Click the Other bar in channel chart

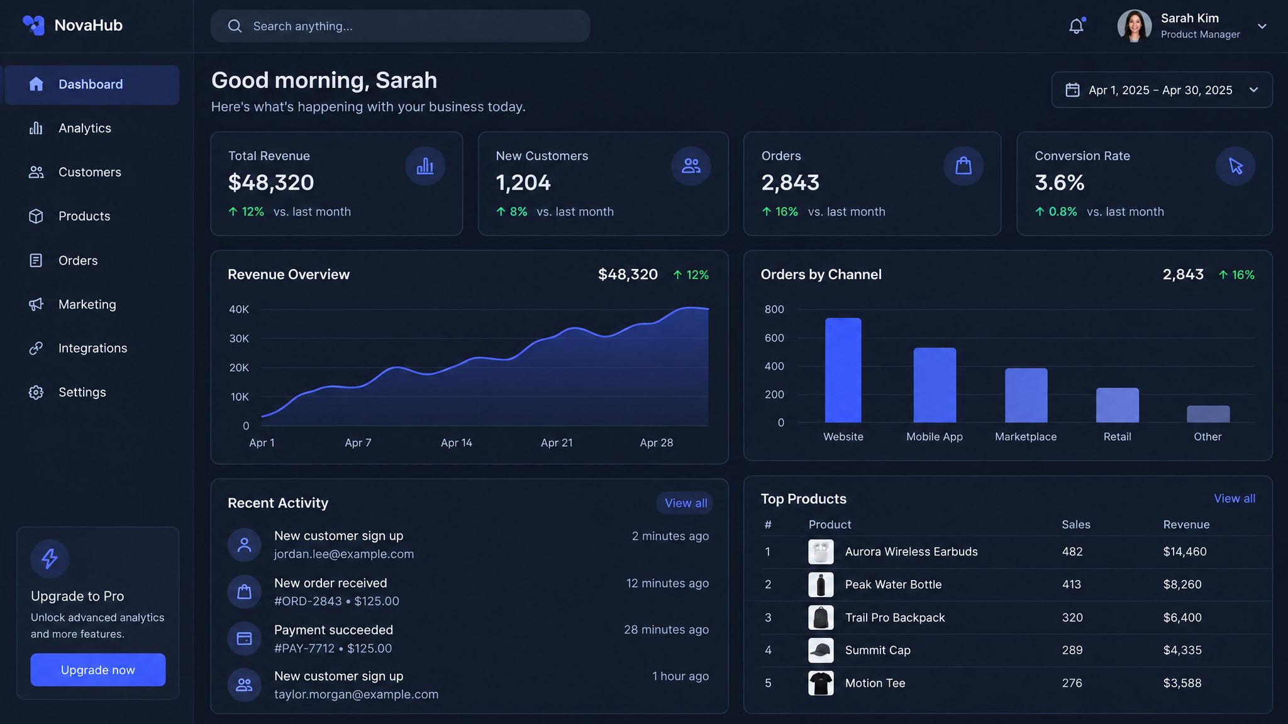pyautogui.click(x=1208, y=414)
